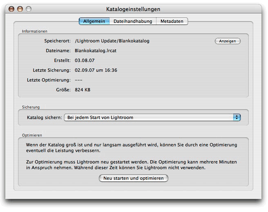The height and width of the screenshot is (212, 268).
Task: Open the Metadaten tab
Action: (x=172, y=21)
